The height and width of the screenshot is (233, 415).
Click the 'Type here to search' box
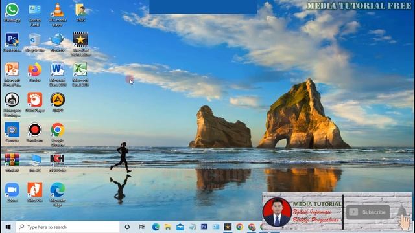tap(67, 227)
